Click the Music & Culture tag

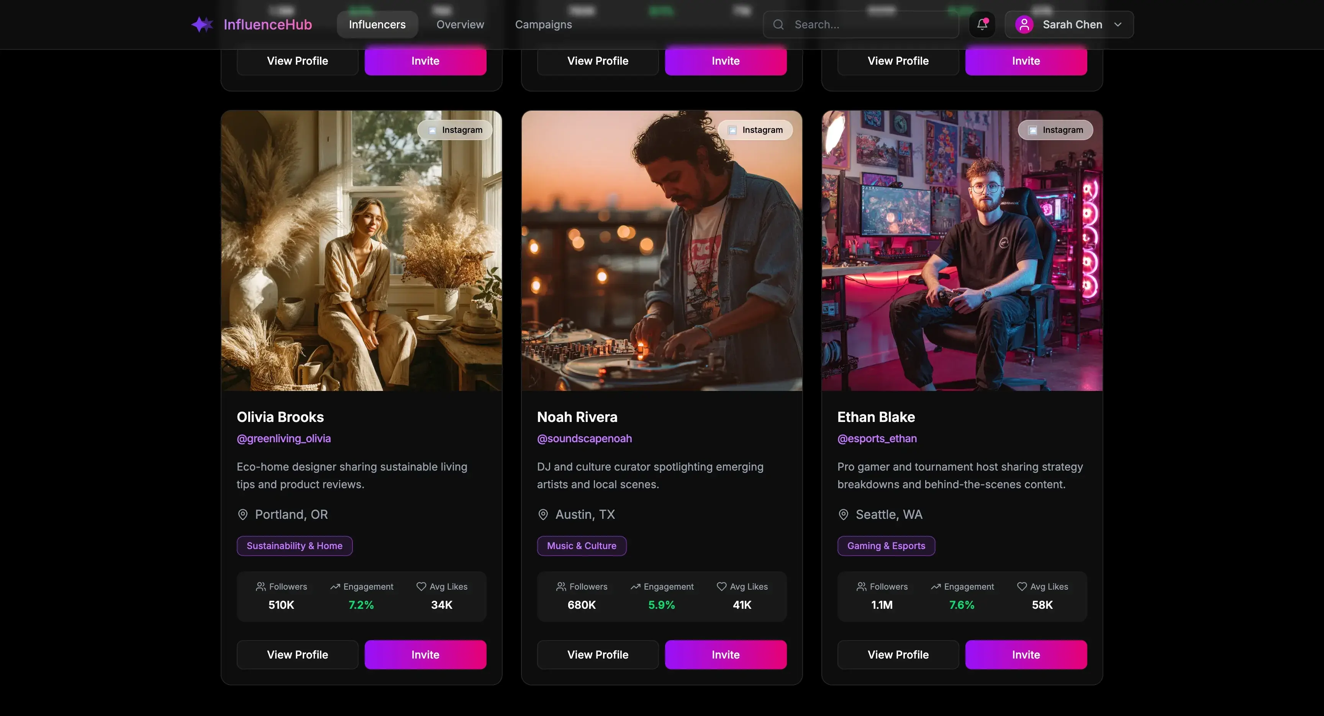pyautogui.click(x=581, y=546)
